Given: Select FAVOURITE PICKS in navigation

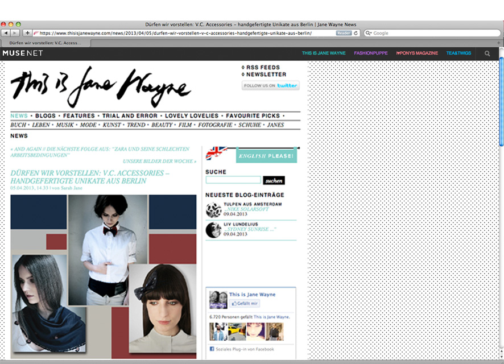Looking at the screenshot, I should tap(253, 115).
